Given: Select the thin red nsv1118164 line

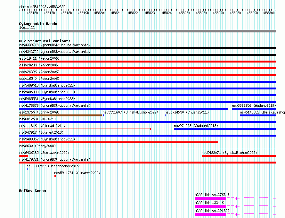Looking at the screenshot, I should tap(85, 129).
